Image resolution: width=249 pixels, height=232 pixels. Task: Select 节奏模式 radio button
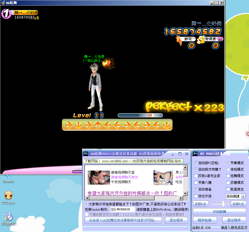coord(228,163)
